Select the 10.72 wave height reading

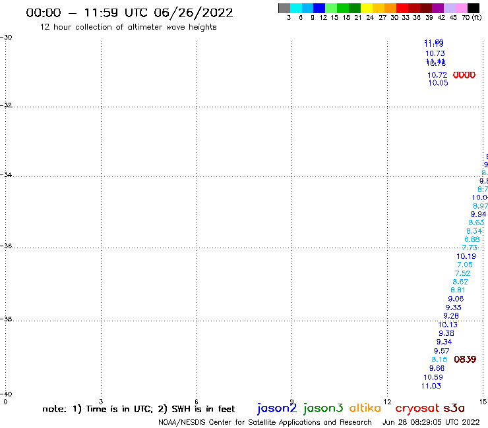coord(437,75)
